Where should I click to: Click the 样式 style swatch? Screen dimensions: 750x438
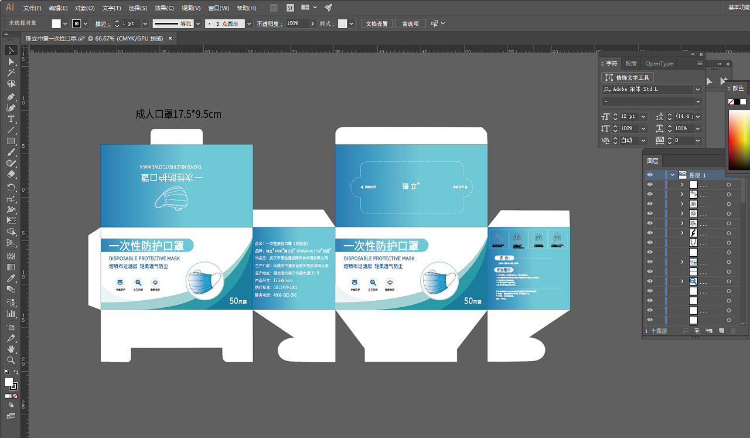tap(343, 23)
